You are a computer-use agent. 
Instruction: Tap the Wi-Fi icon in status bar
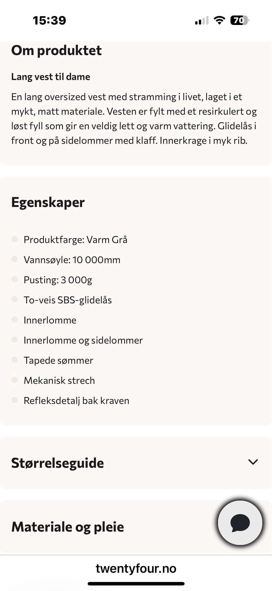219,20
